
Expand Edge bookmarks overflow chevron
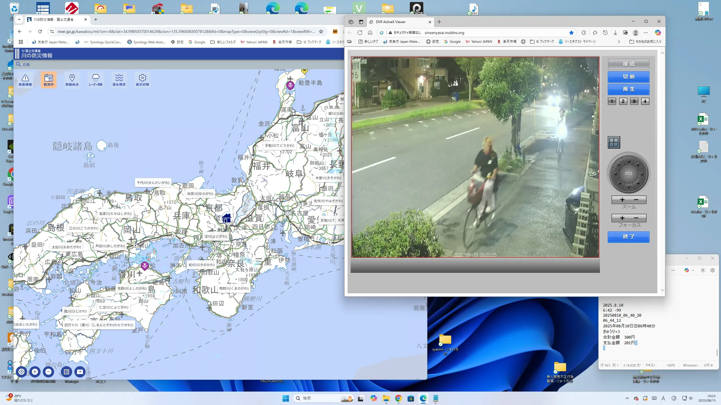click(619, 42)
